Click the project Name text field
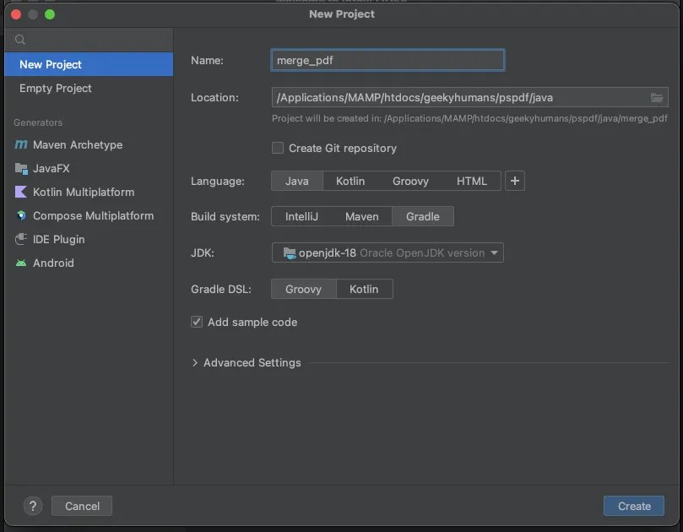Image resolution: width=683 pixels, height=532 pixels. pos(388,60)
